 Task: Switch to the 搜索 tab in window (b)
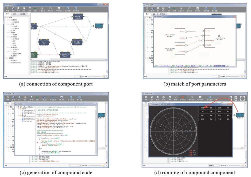coord(154,14)
